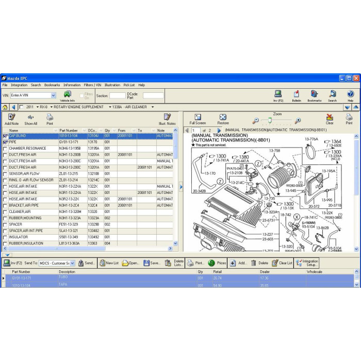Check the RUBBER,MOUNTING checkbox
This screenshot has height=361, width=361.
point(5,219)
